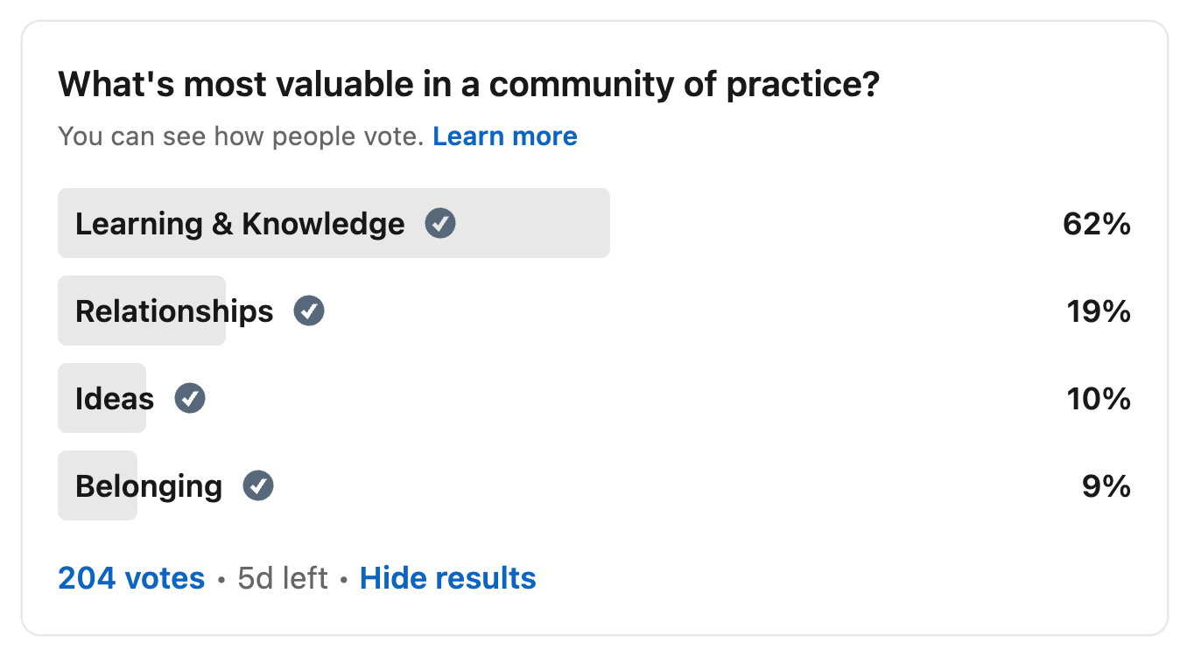Hide results of the poll
Viewport: 1194px width, 649px height.
tap(448, 578)
